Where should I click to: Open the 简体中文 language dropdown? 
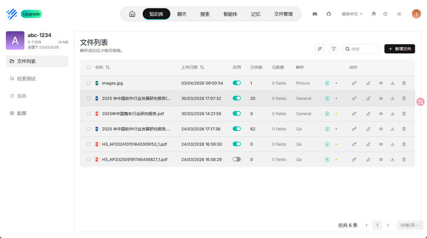pos(352,14)
